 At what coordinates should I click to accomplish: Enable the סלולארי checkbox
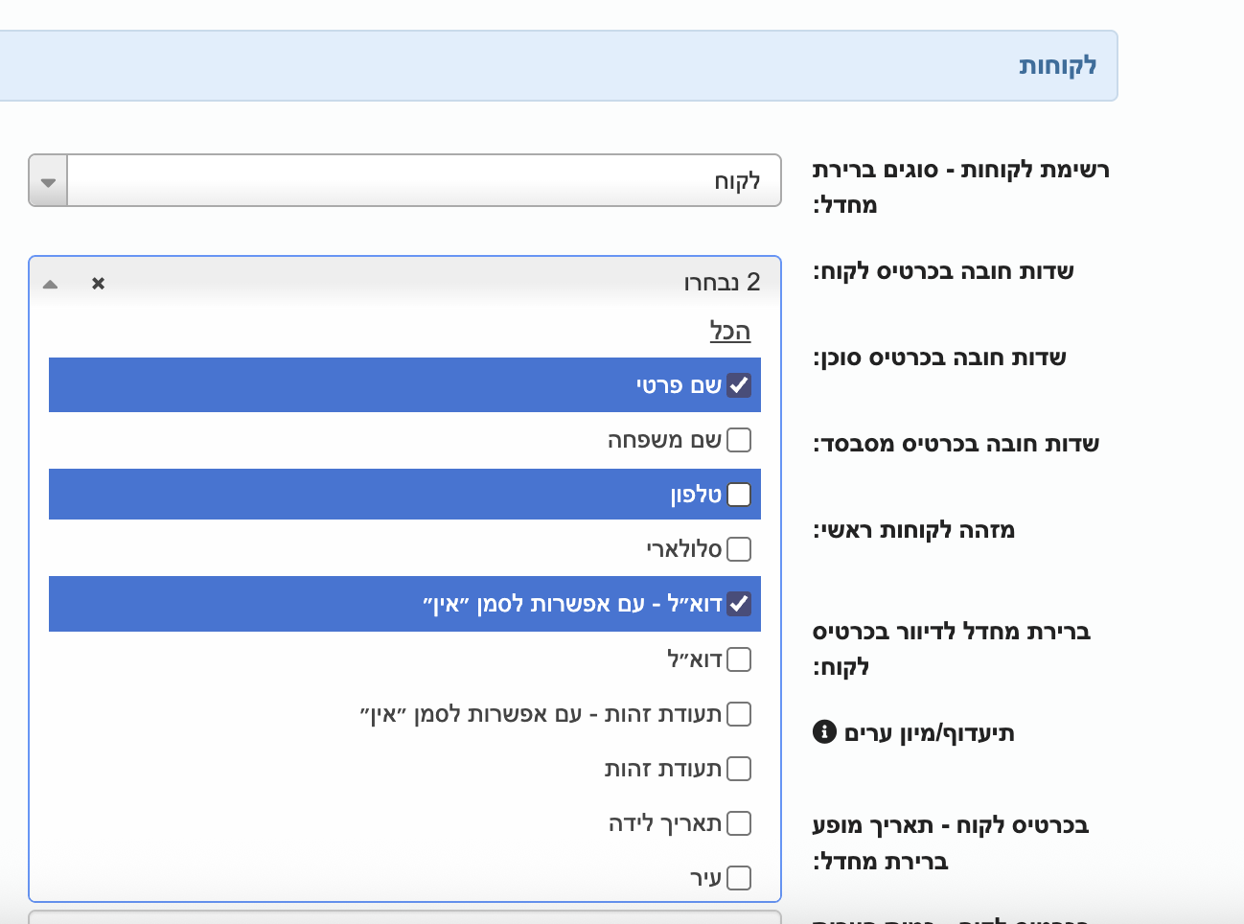tap(739, 549)
